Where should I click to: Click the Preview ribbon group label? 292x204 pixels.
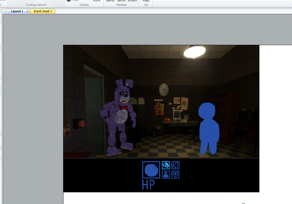pos(121,5)
